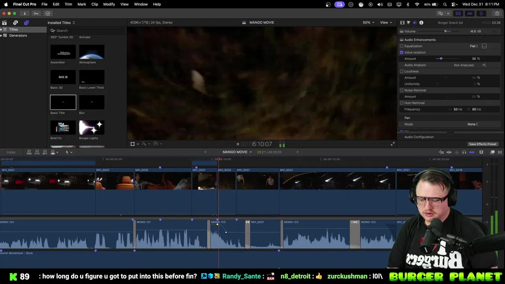Open the viewer View dropdown
The height and width of the screenshot is (284, 505).
tap(386, 22)
